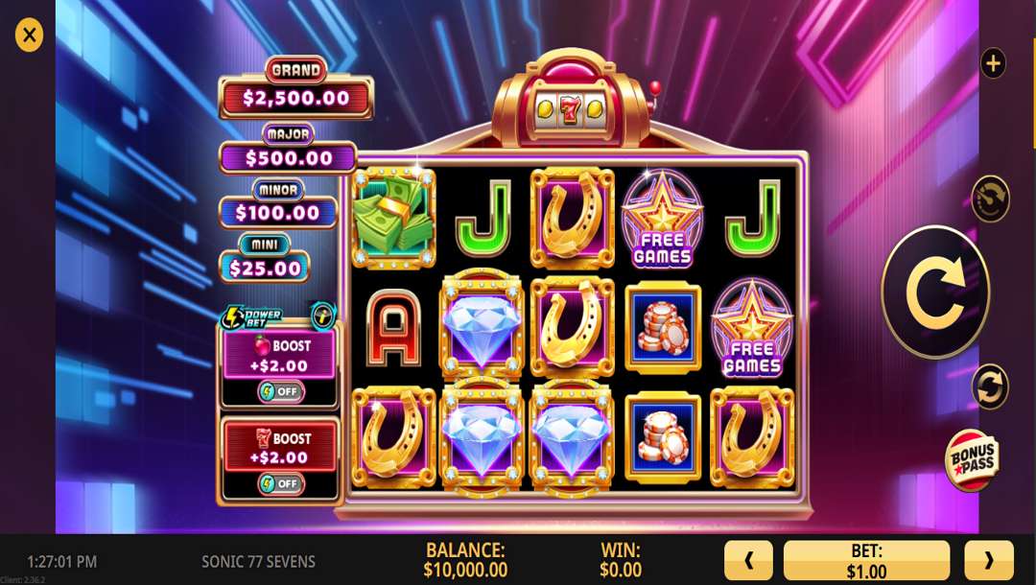This screenshot has height=585, width=1036.
Task: Open the plus menu icon
Action: 993,63
